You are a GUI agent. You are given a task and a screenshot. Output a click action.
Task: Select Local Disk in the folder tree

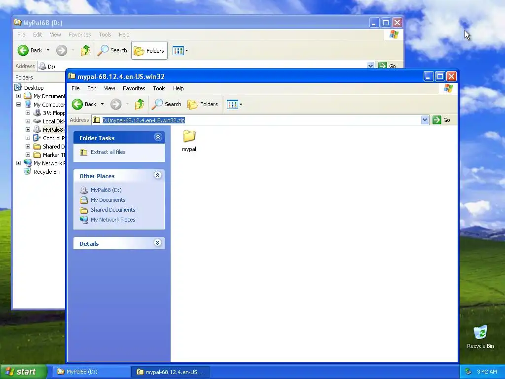(x=54, y=121)
